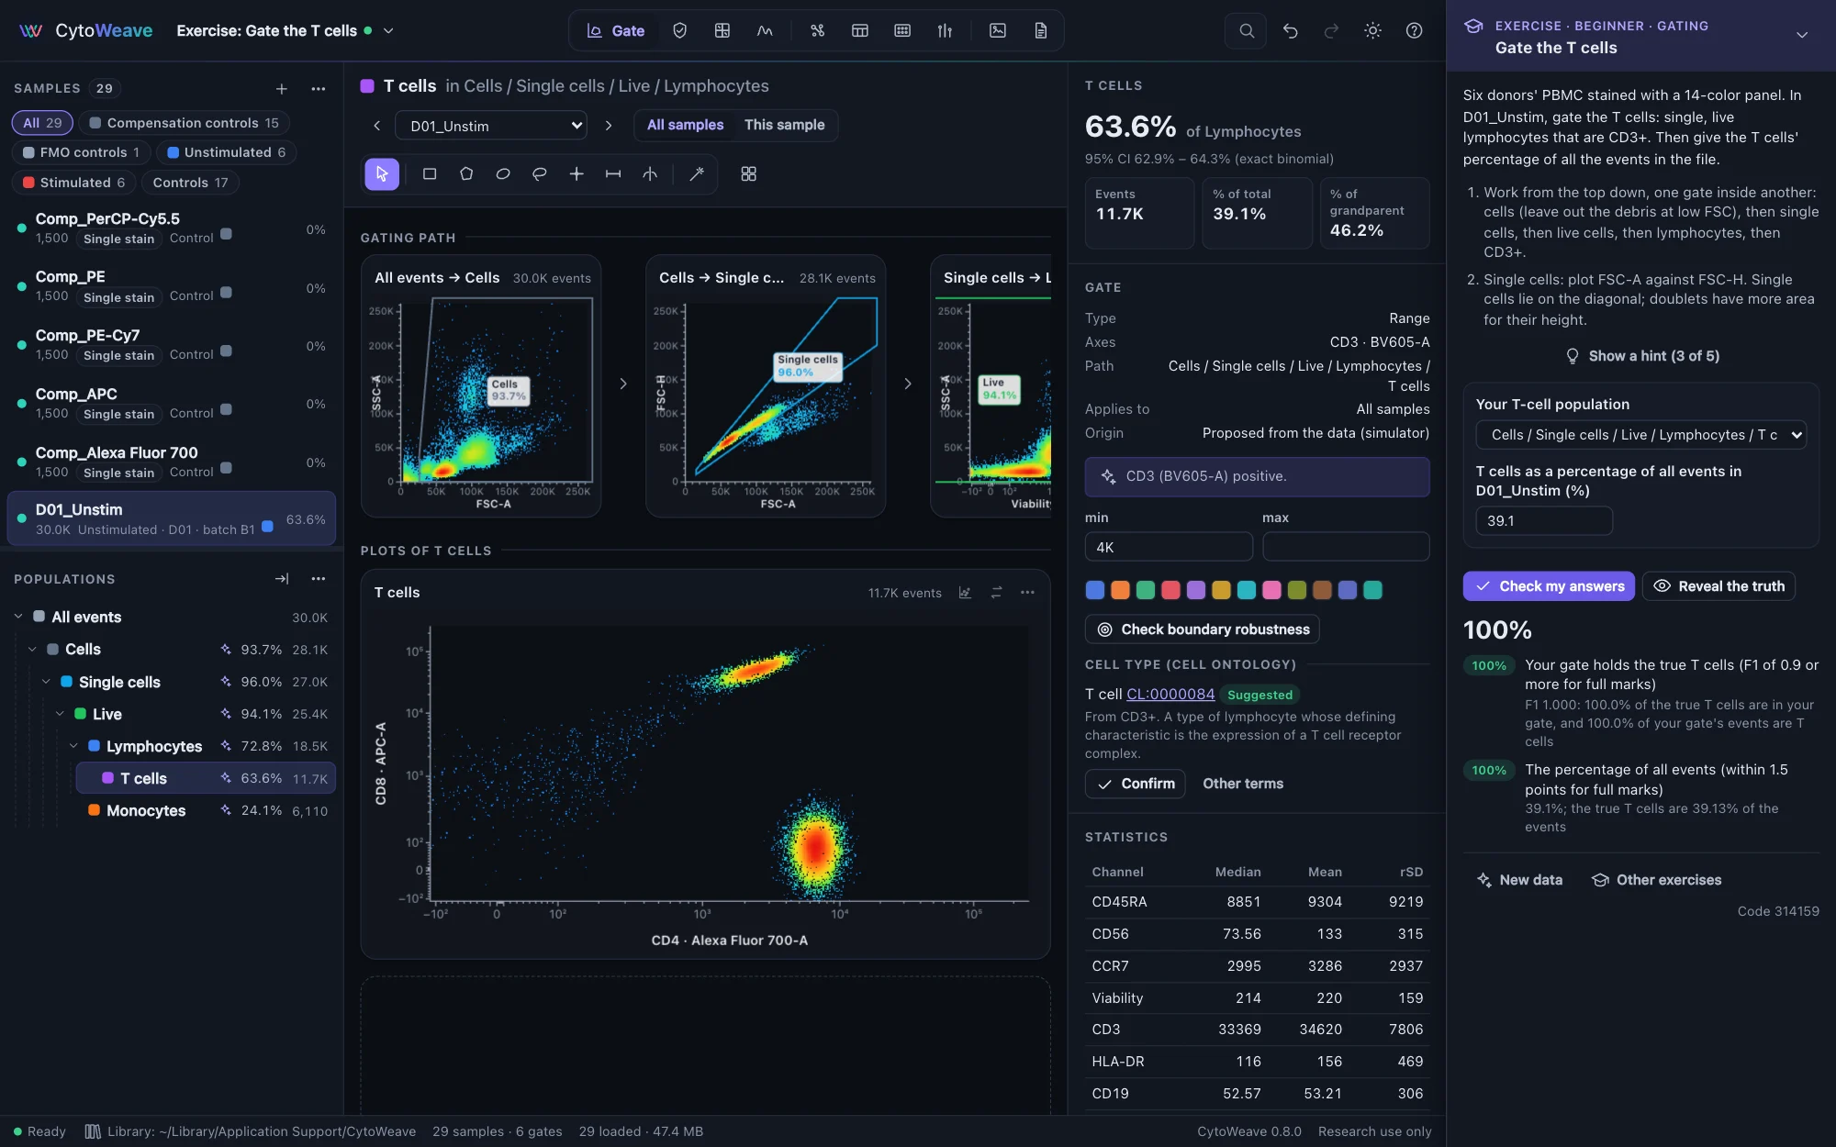This screenshot has width=1836, height=1147.
Task: Toggle the Unstimulated 6 sample filter
Action: click(226, 152)
